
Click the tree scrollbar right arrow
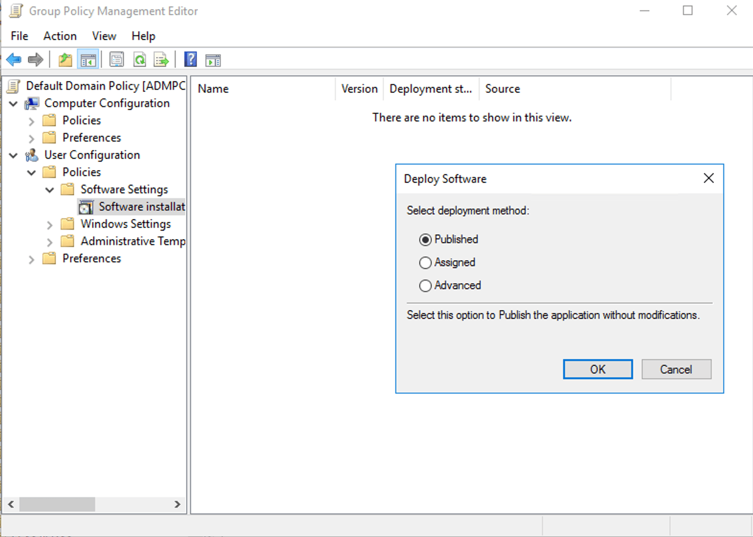tap(177, 504)
